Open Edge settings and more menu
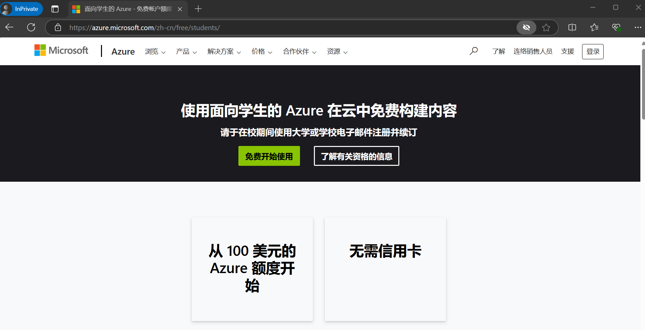This screenshot has width=645, height=330. [638, 27]
